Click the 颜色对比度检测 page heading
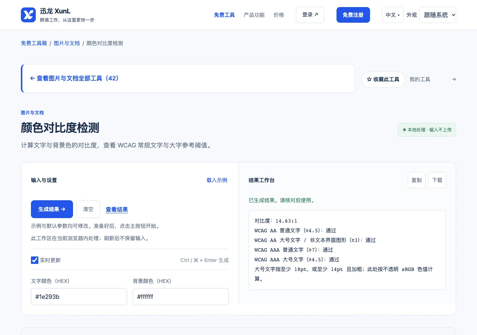This screenshot has height=335, width=477. (60, 128)
